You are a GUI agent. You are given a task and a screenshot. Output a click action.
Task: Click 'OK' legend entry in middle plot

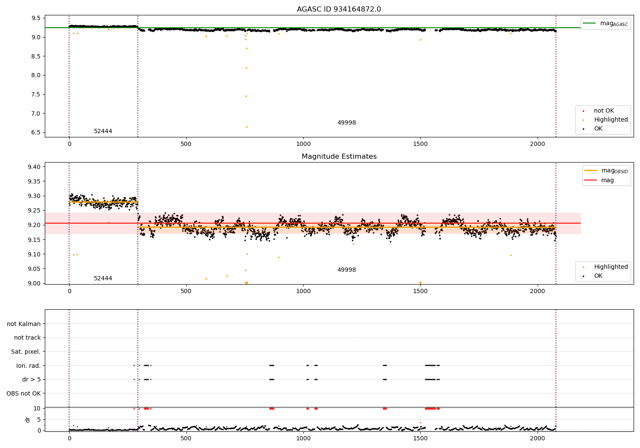tap(593, 276)
